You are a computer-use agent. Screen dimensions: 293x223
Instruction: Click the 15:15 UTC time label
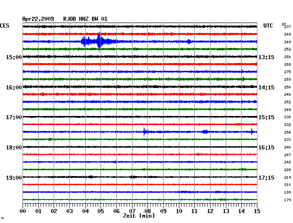266,117
